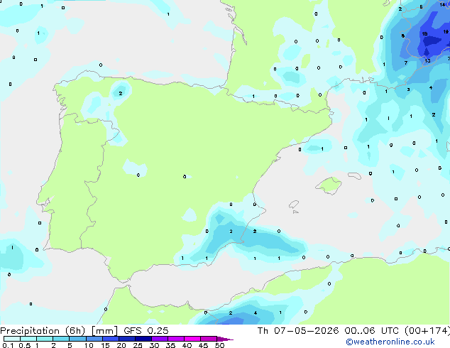Click the purple over-50 legend arrow tip
Image resolution: width=450 pixels, height=348 pixels.
225,339
